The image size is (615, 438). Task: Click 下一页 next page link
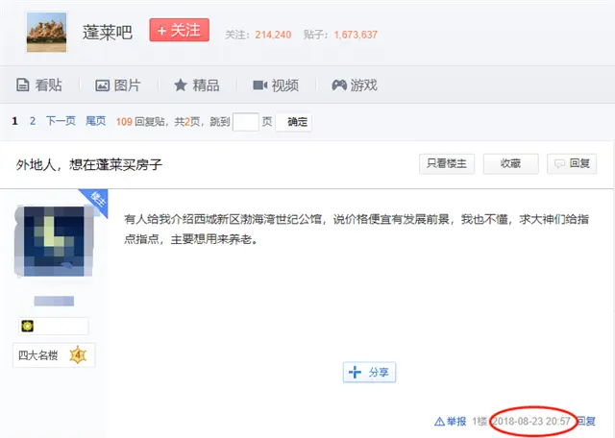click(61, 121)
